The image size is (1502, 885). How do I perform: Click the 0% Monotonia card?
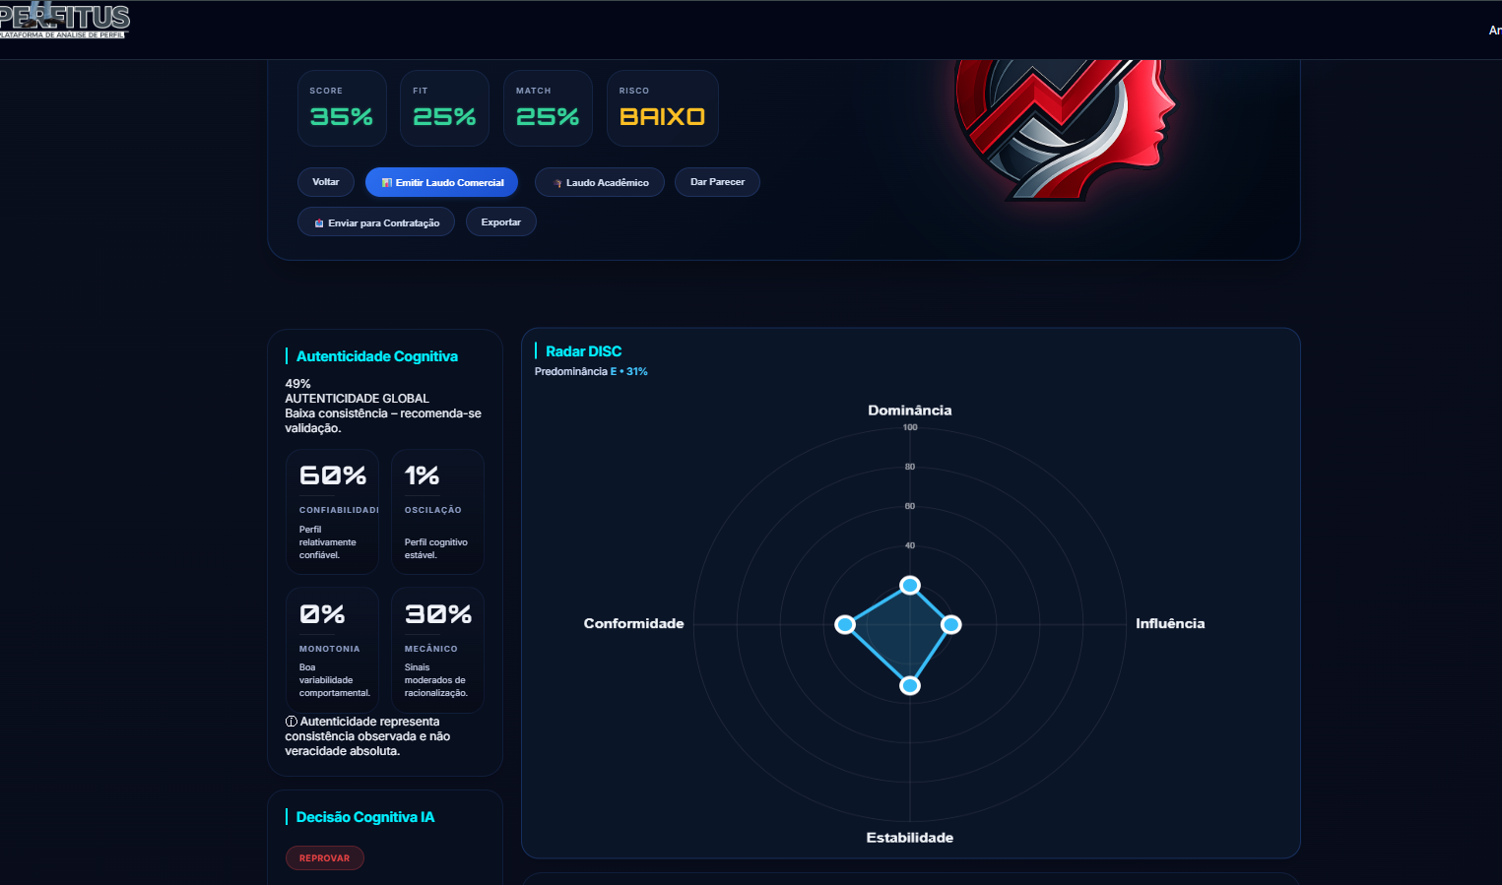point(332,650)
